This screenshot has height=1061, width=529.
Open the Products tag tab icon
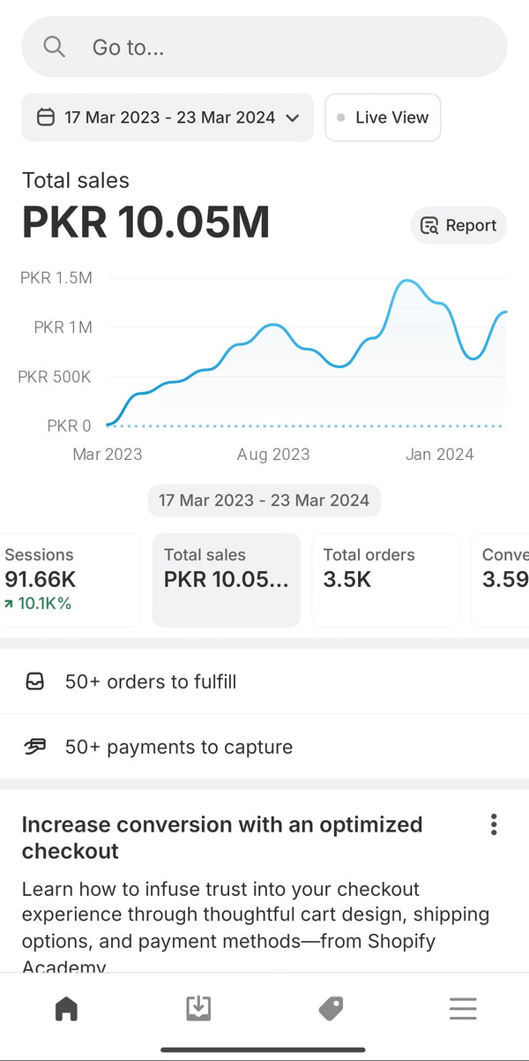331,1008
